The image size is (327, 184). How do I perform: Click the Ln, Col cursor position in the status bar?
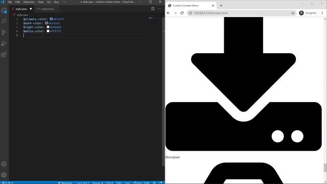click(x=83, y=183)
